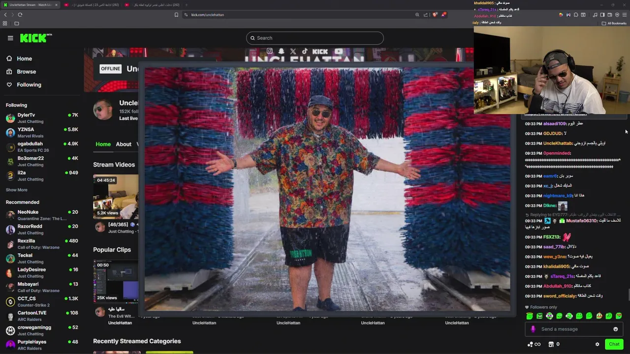
Task: Go to Home in the sidebar
Action: 19,59
